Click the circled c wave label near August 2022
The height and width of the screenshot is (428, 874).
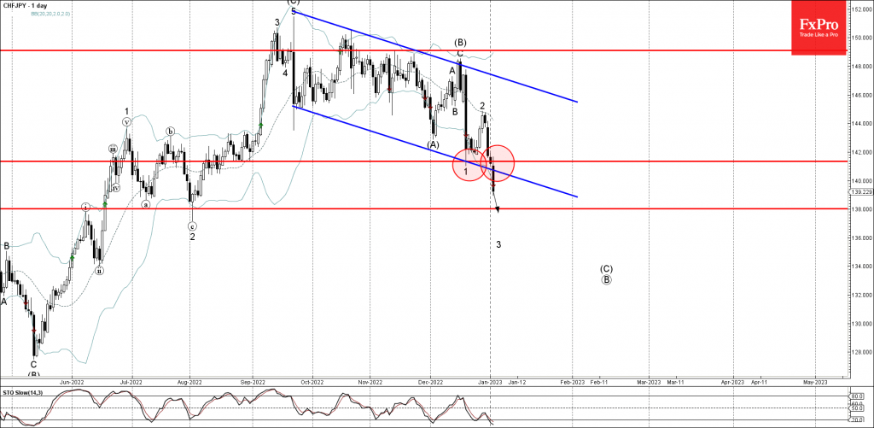192,226
